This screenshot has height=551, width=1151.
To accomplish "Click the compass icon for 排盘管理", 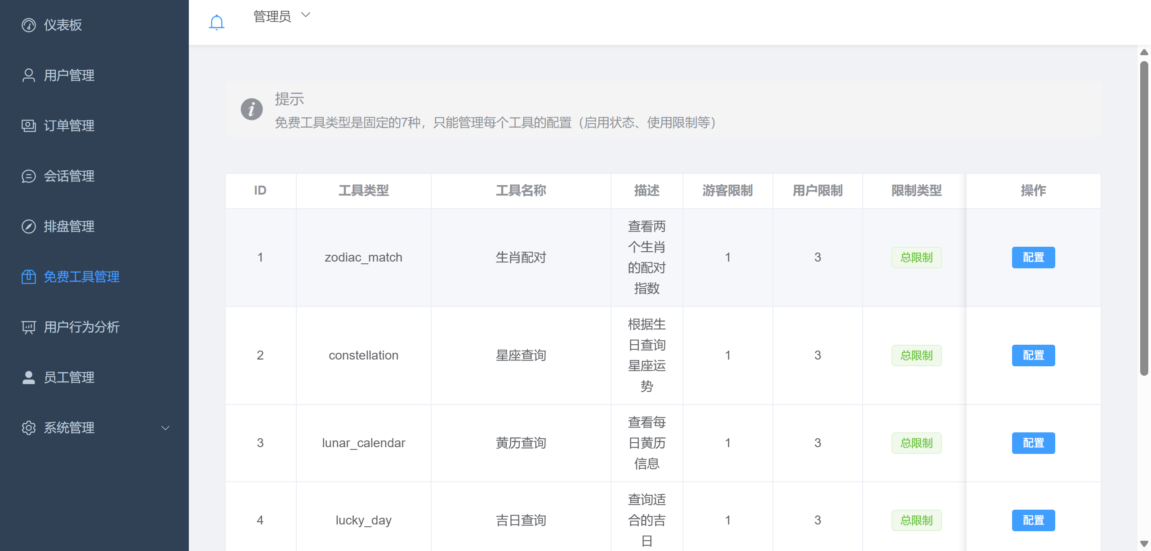I will coord(28,227).
